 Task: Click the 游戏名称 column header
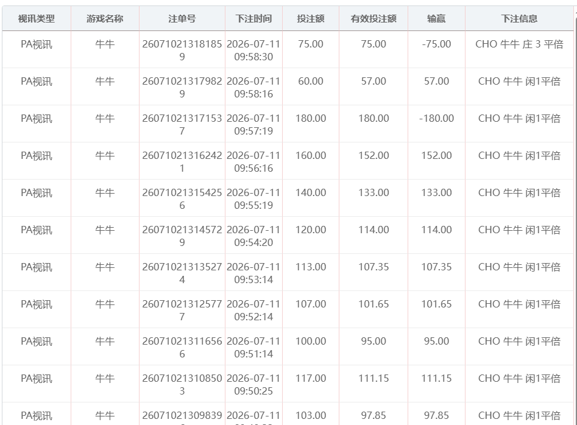105,18
